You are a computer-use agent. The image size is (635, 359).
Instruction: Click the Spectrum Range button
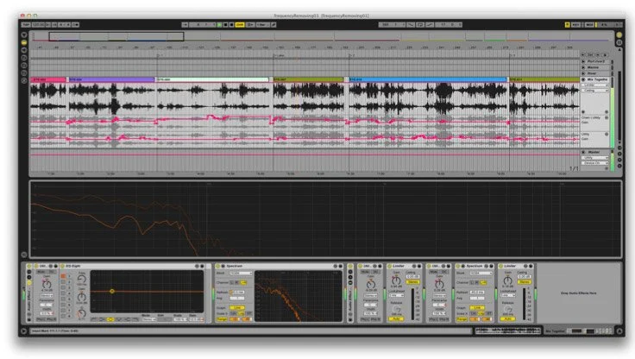point(223,319)
